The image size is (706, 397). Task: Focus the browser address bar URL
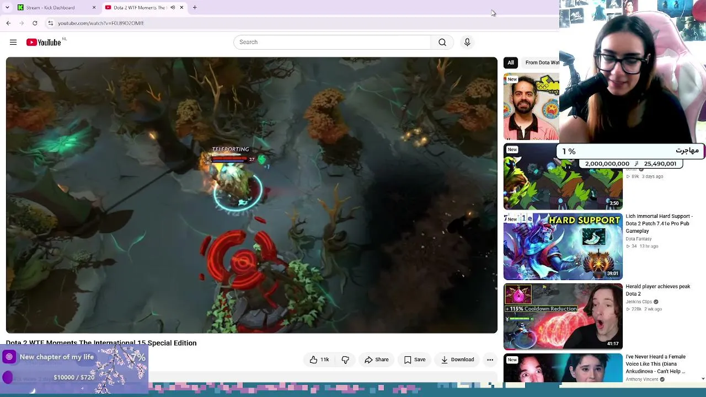coord(101,23)
